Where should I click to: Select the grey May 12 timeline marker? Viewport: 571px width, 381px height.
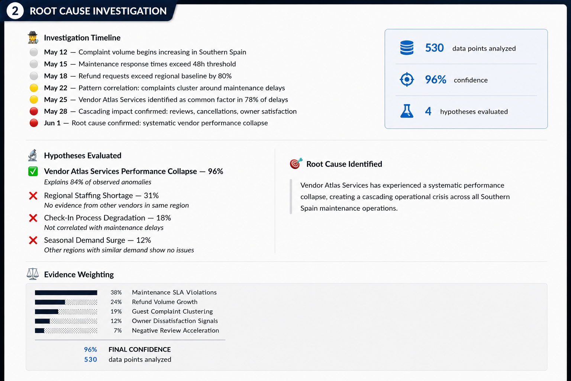pos(34,52)
